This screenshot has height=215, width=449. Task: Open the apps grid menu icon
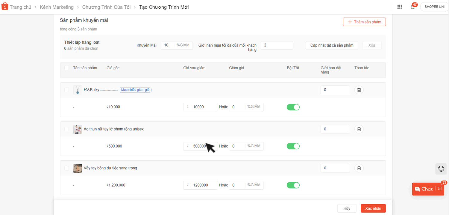coord(400,7)
